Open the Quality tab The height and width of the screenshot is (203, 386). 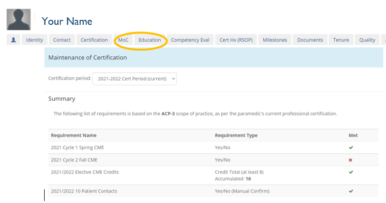(367, 40)
